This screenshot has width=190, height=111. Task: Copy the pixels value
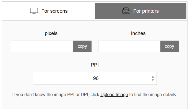pyautogui.click(x=82, y=46)
